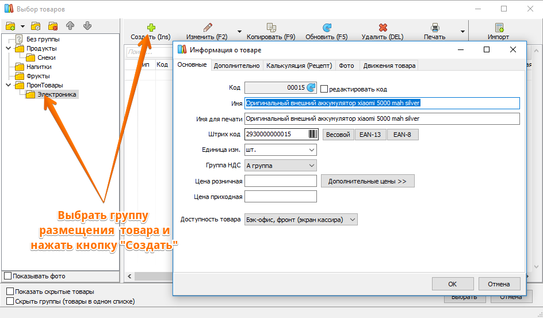This screenshot has height=318, width=543.
Task: Click the delete group folder icon
Action: point(53,26)
